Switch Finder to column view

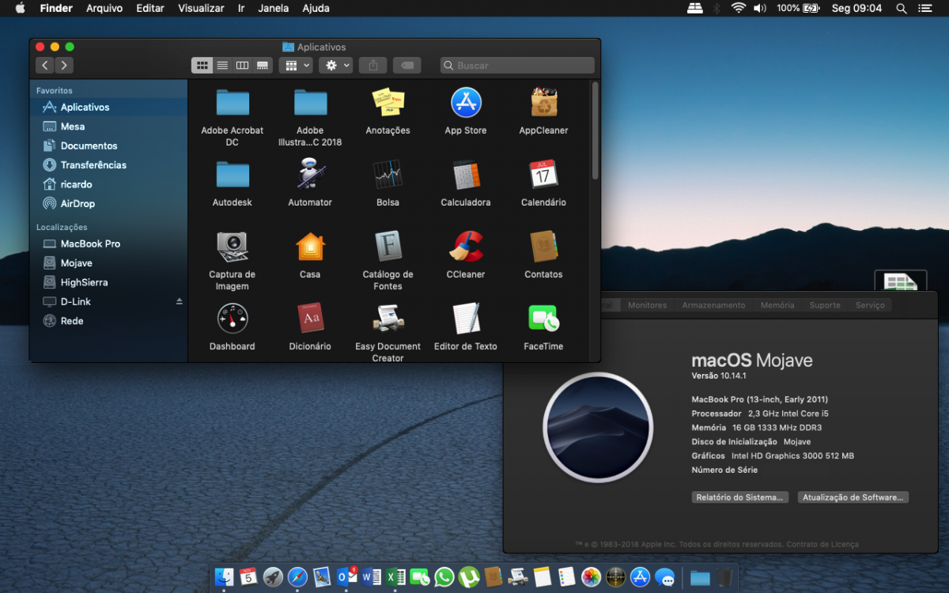[x=243, y=66]
